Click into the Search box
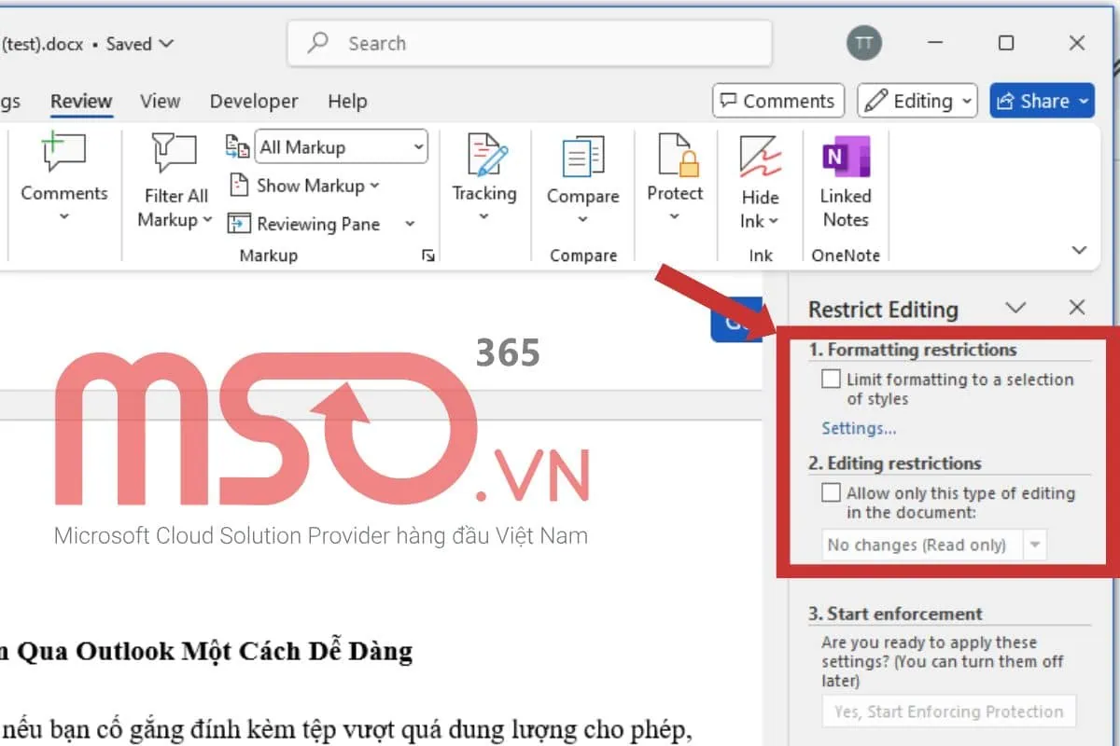 pos(529,43)
